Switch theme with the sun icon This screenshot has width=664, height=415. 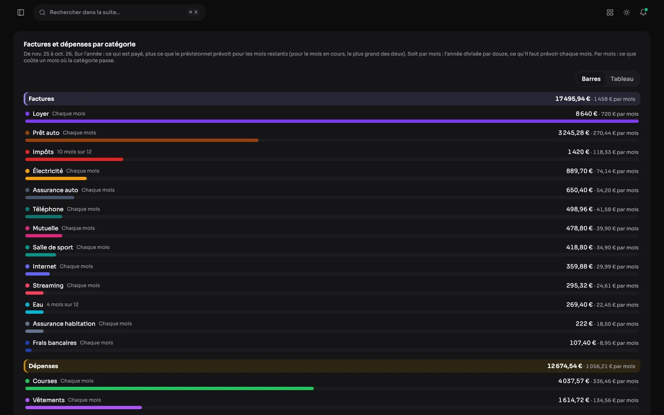[627, 12]
